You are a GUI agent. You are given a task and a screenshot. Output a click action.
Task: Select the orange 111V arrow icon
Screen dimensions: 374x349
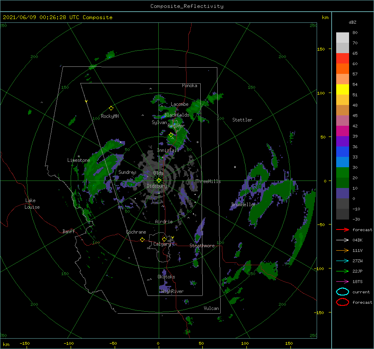[342, 250]
